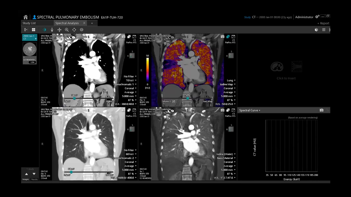Open the settings gear next to Administrator
Screen dimensions: 351x197
(317, 17)
